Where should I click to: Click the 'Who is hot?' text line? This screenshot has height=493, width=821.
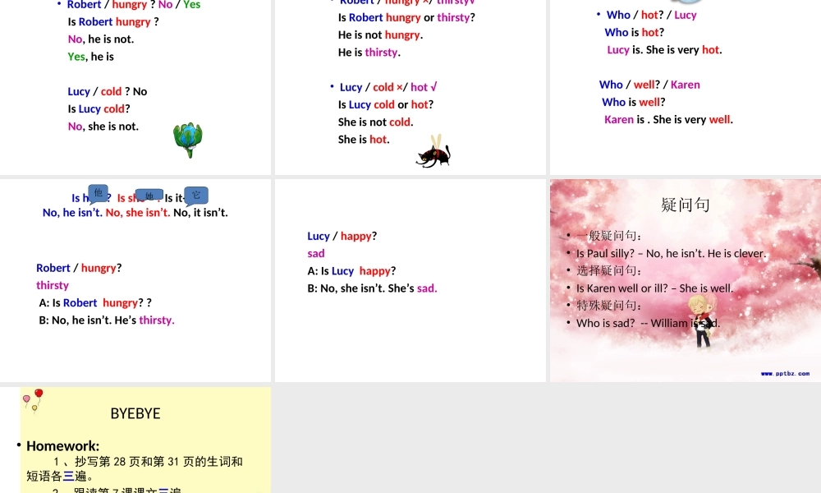pyautogui.click(x=634, y=32)
